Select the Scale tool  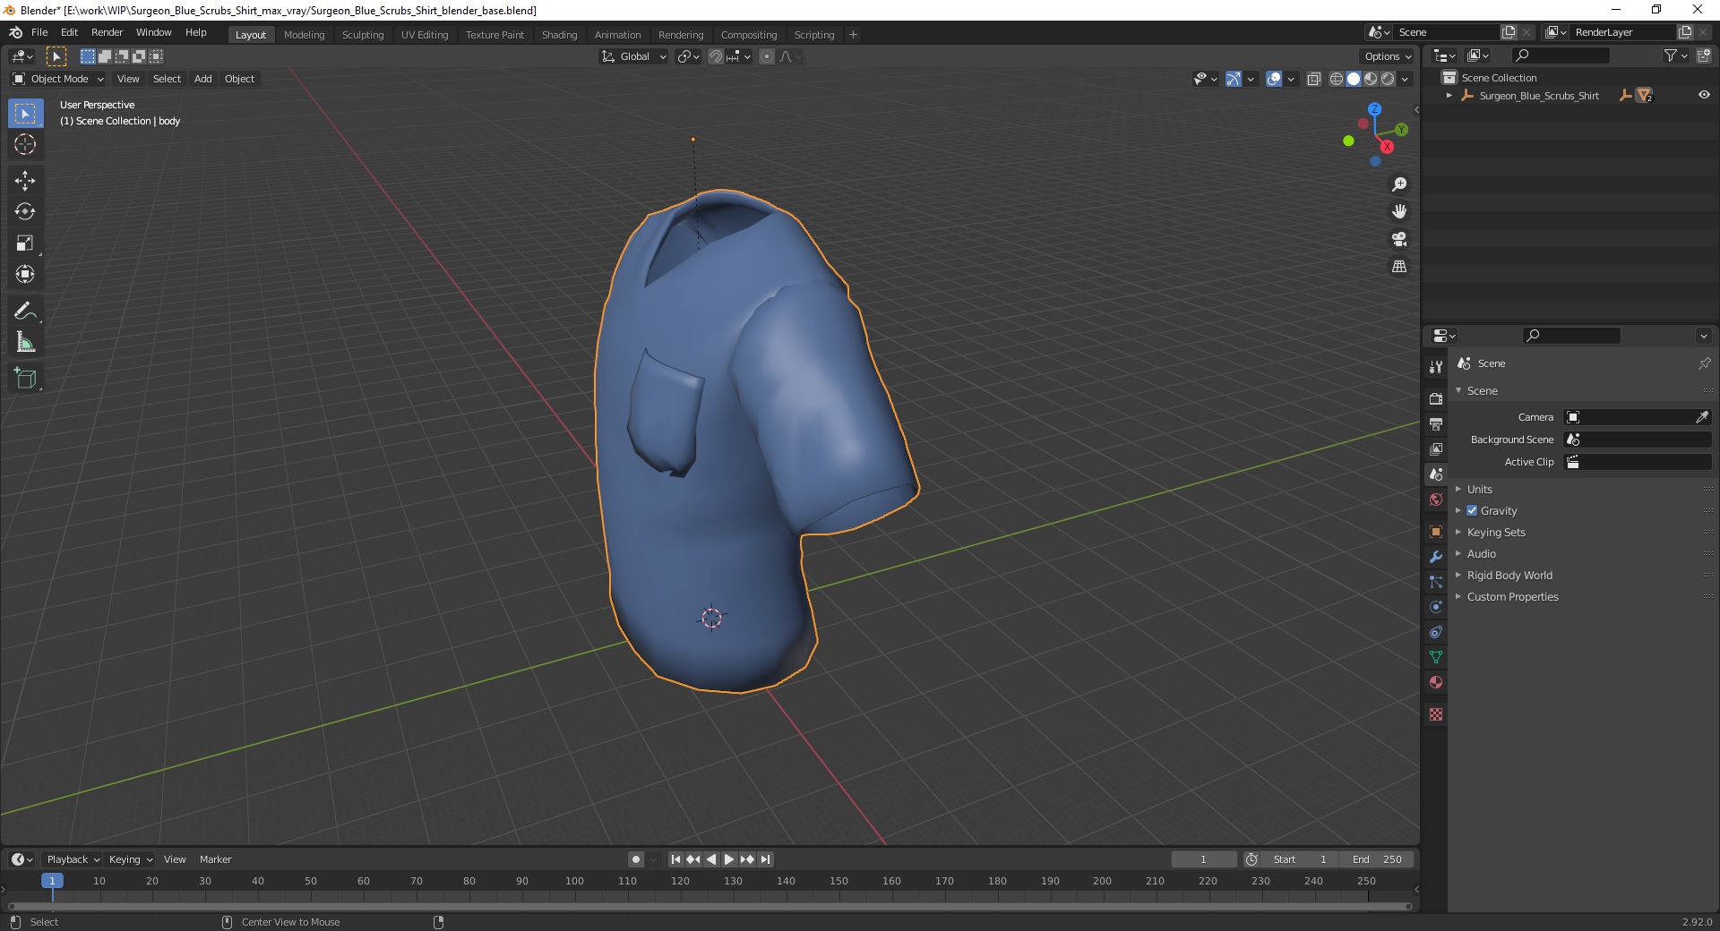click(25, 243)
